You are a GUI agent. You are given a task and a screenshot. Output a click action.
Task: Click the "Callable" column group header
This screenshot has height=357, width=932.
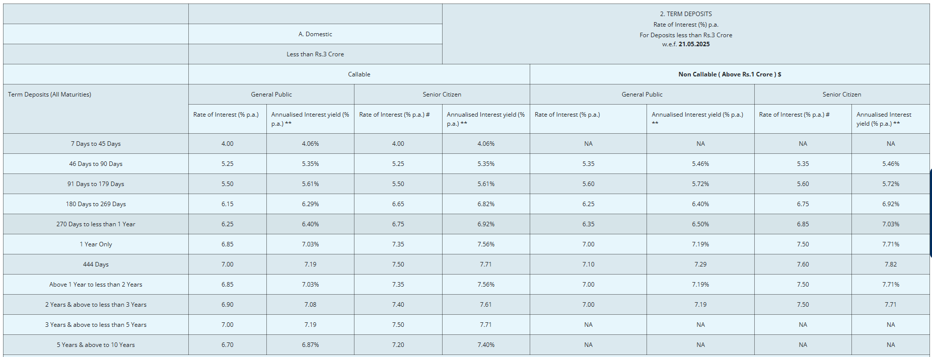pos(359,74)
